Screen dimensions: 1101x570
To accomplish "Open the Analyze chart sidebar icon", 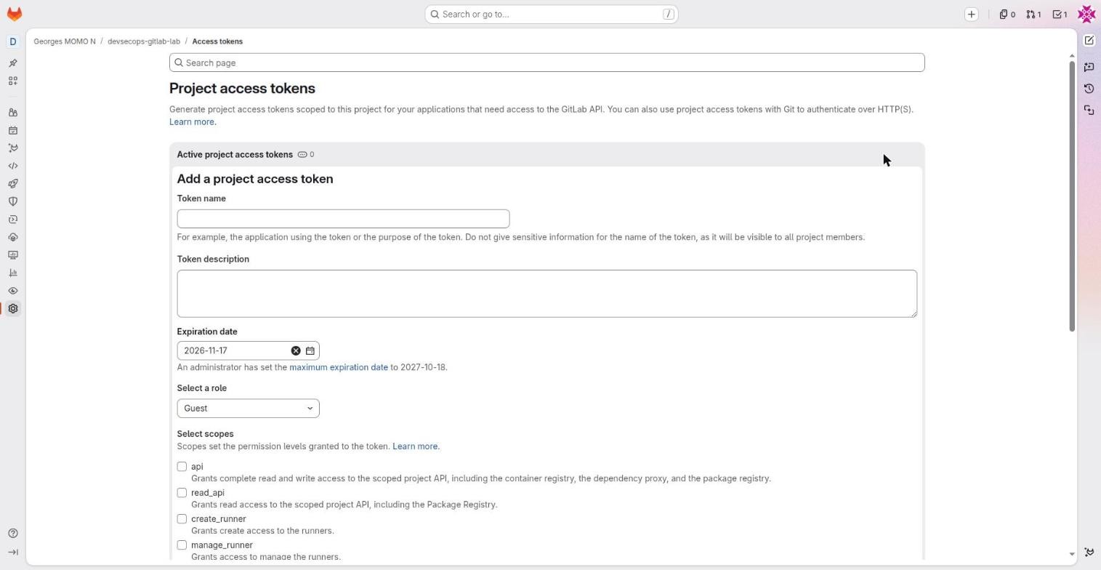I will pos(13,273).
